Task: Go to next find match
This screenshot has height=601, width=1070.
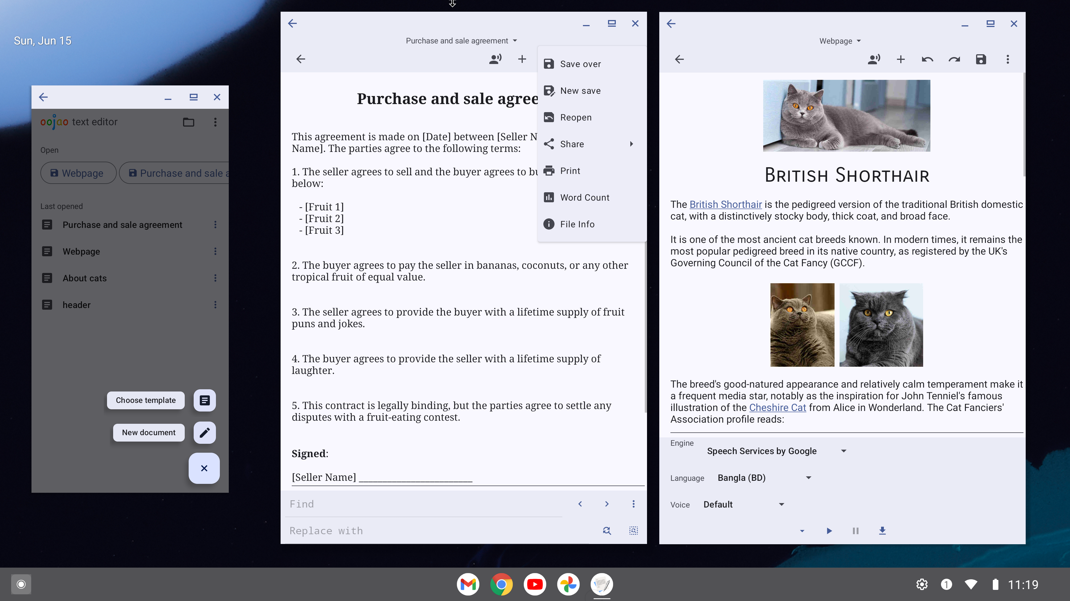Action: (607, 504)
